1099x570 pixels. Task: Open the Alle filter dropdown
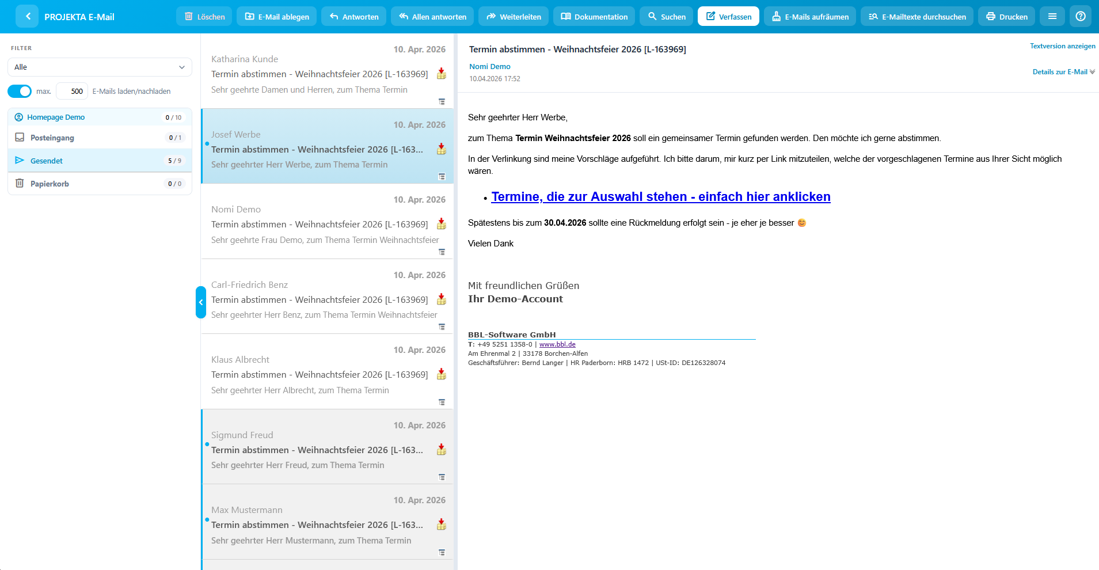tap(100, 67)
